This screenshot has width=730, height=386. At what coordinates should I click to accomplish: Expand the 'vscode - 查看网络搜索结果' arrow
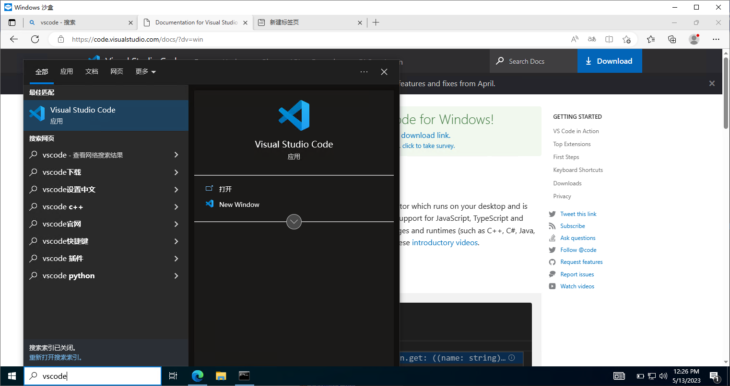coord(176,155)
